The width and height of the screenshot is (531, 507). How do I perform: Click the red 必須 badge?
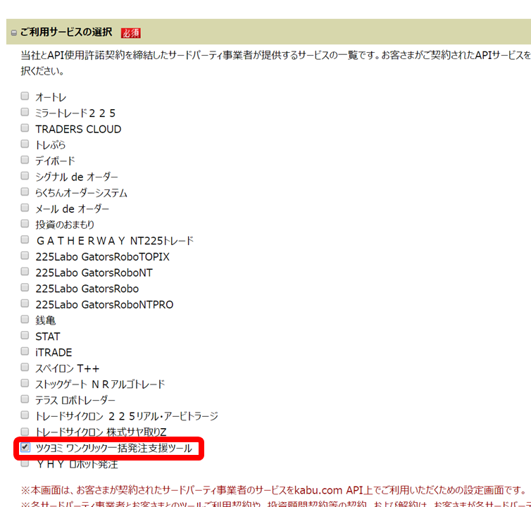pyautogui.click(x=131, y=33)
